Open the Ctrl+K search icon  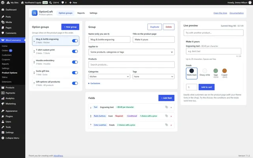[51, 3]
